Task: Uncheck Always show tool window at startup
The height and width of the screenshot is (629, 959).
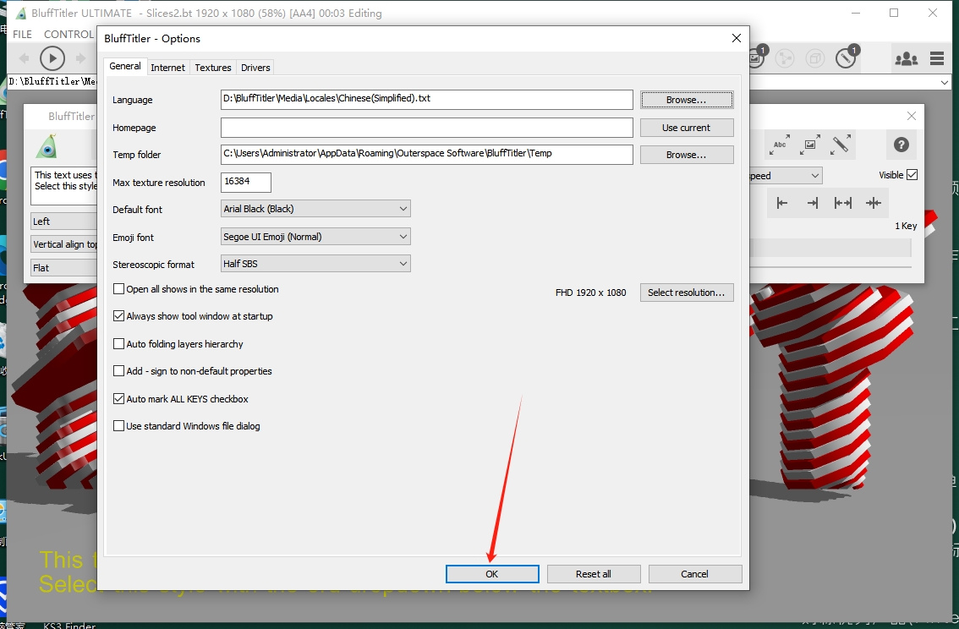Action: click(x=118, y=316)
